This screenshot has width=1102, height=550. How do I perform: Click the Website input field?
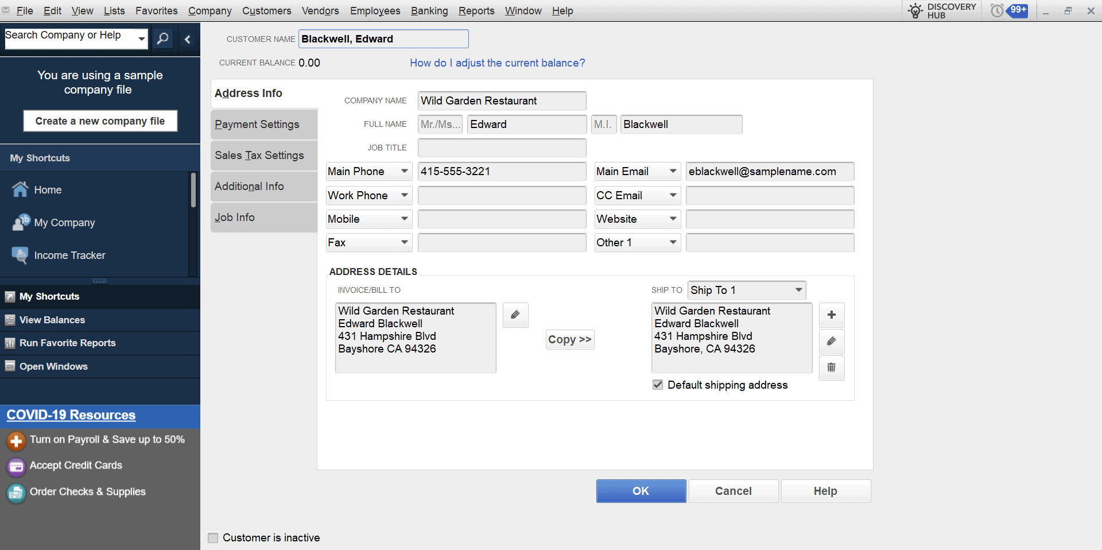(770, 219)
